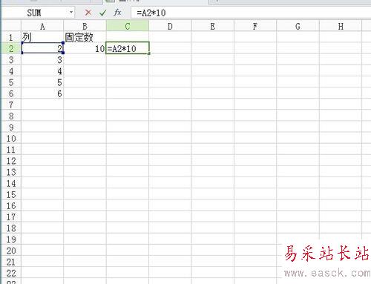Select row 22 header
Viewport: 371px width, 284px height.
11,273
